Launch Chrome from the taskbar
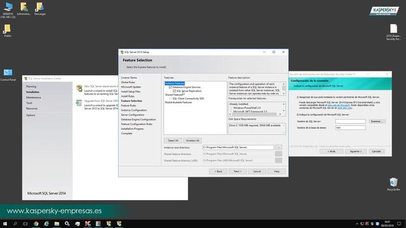Screen dimensions: 406x228 point(36,224)
